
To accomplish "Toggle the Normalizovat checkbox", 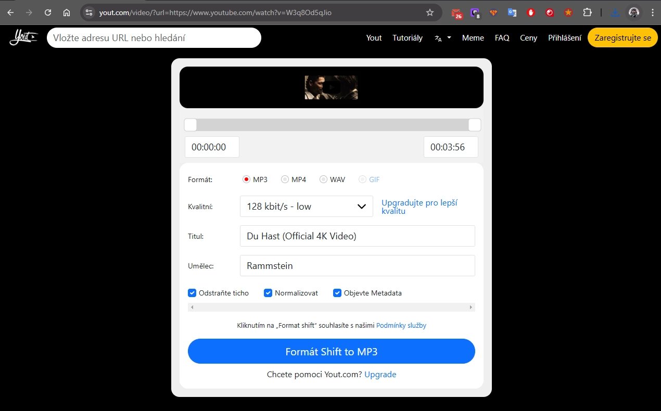I will 268,293.
